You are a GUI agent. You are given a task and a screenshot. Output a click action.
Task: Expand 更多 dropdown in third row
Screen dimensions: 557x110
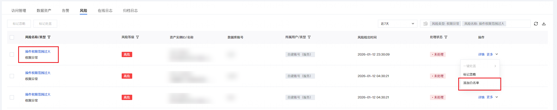pos(492,97)
